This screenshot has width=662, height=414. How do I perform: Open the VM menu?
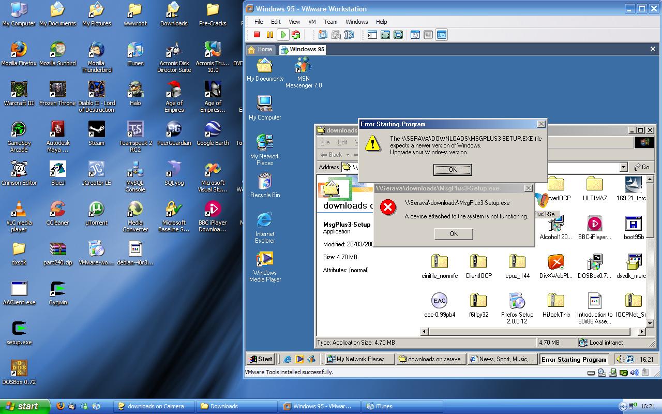point(312,22)
